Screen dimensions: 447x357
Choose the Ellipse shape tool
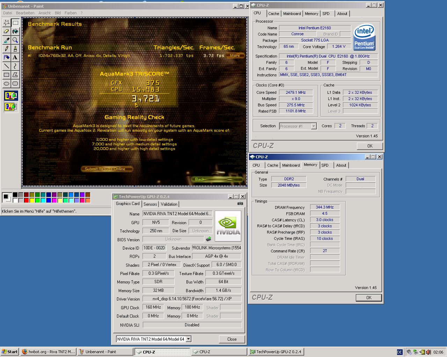tap(7, 83)
